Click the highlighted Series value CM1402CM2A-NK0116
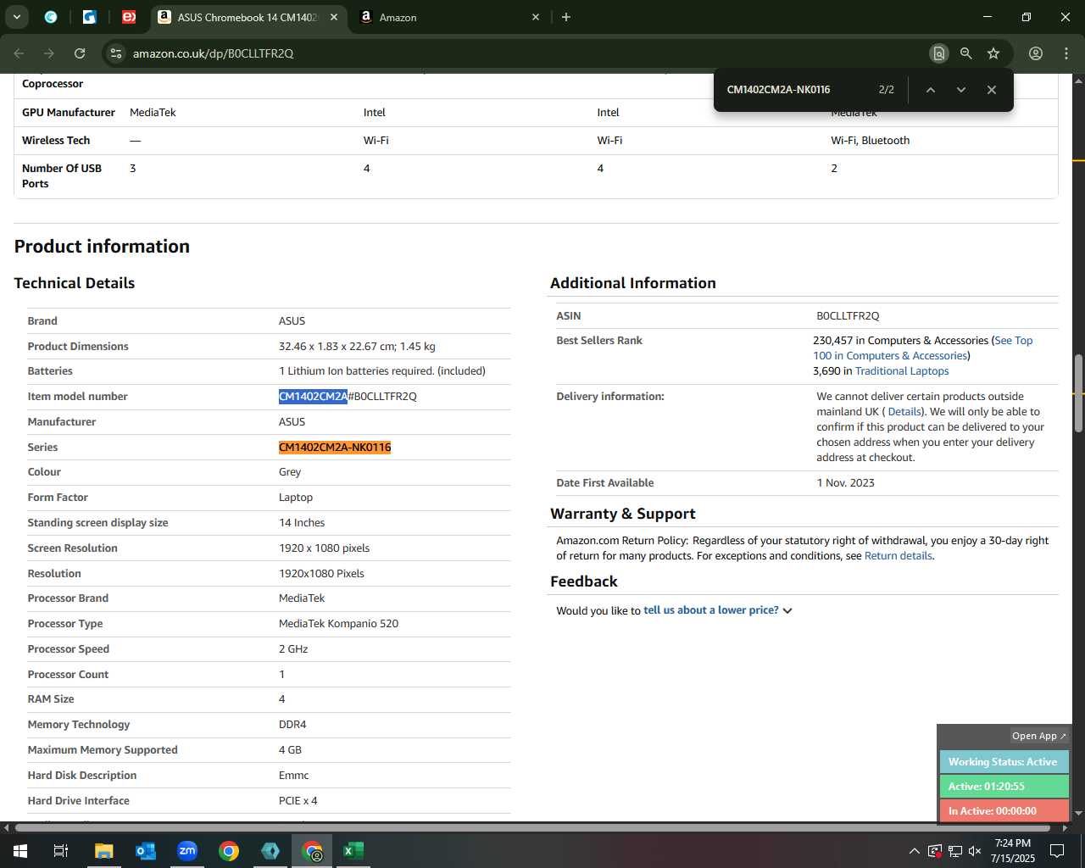 (335, 448)
